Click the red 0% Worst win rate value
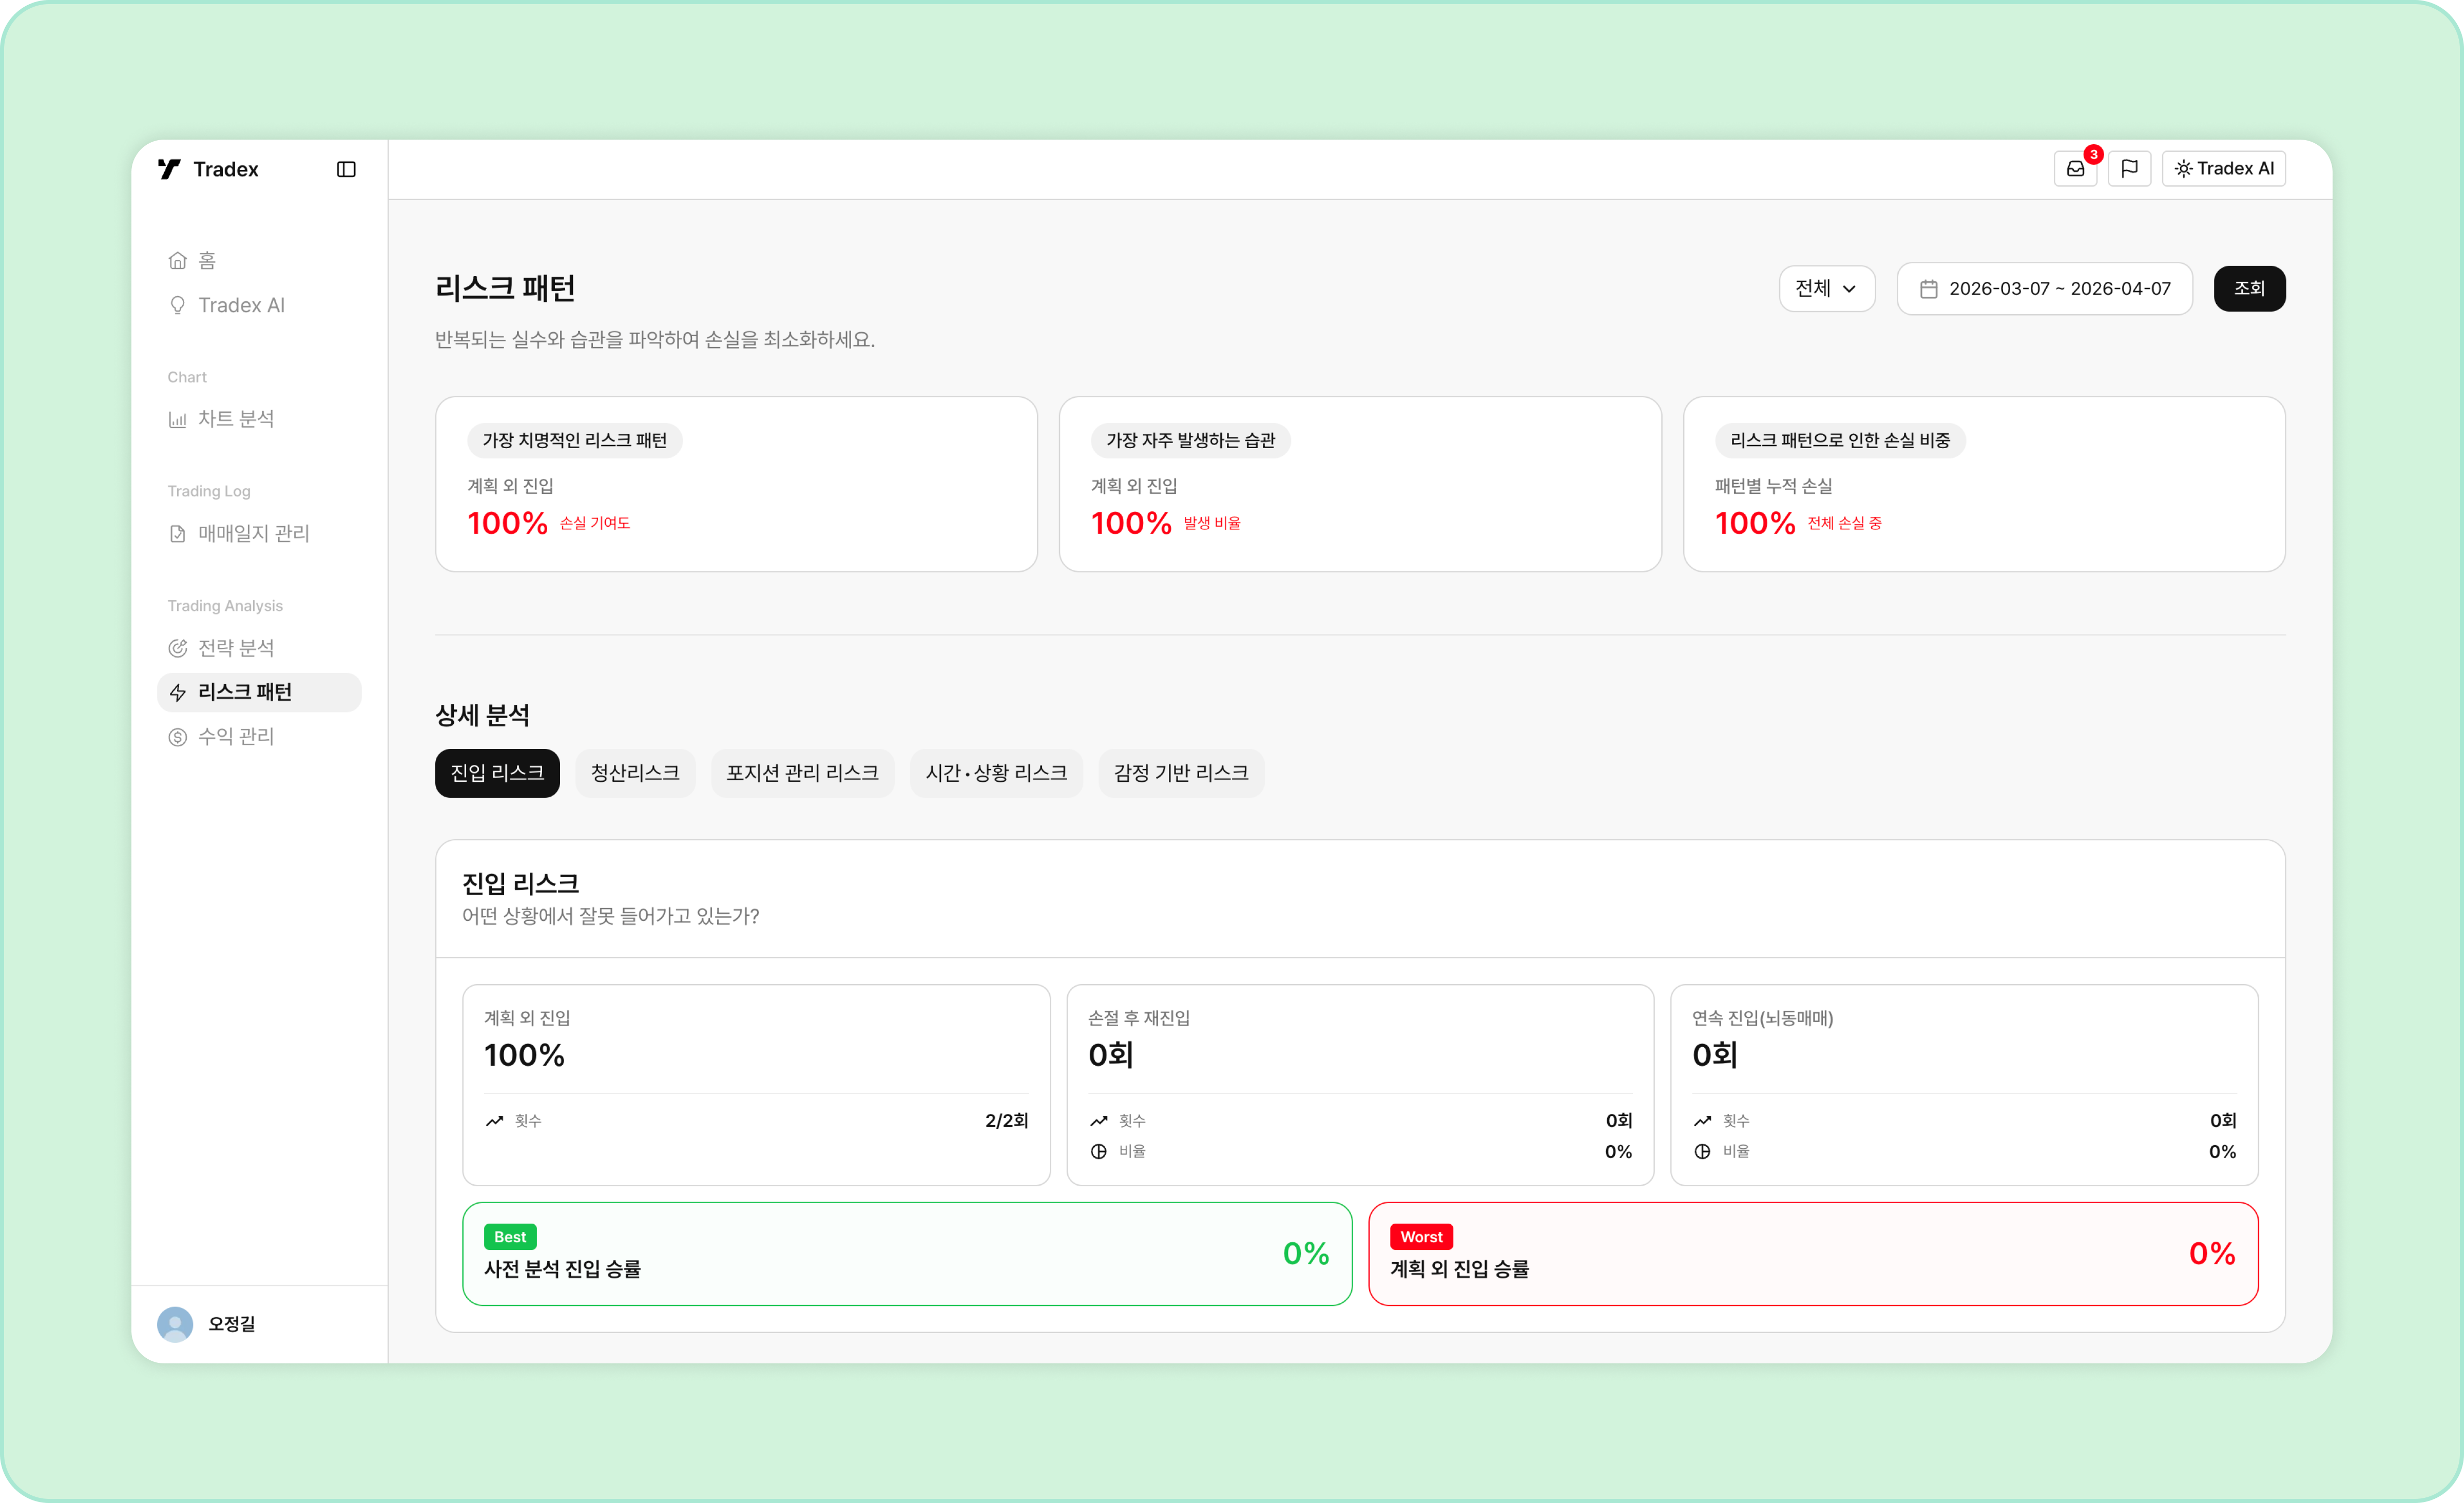 click(x=2212, y=1254)
